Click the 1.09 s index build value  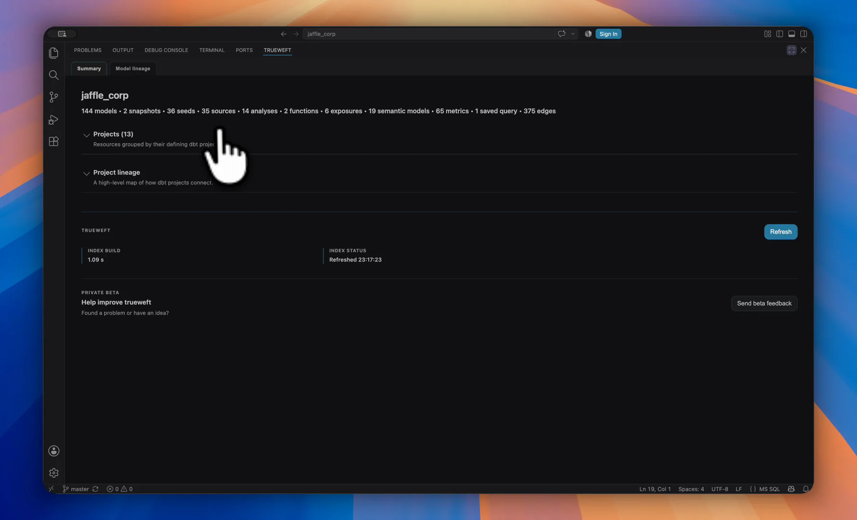coord(95,260)
